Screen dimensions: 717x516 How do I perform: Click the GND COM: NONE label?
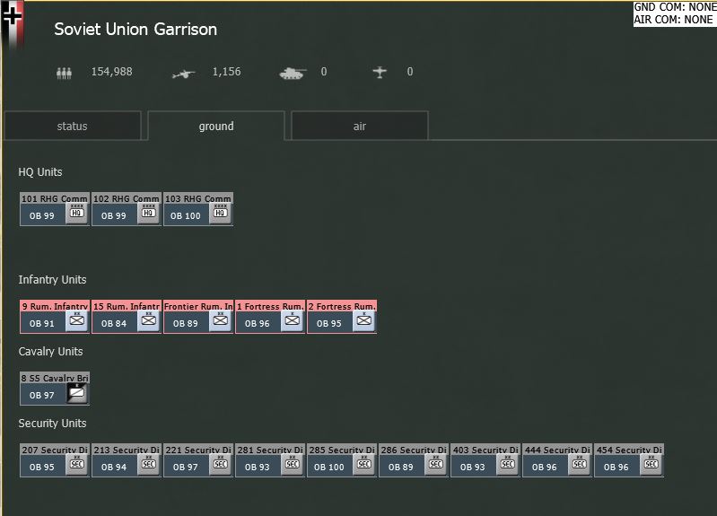tap(675, 7)
